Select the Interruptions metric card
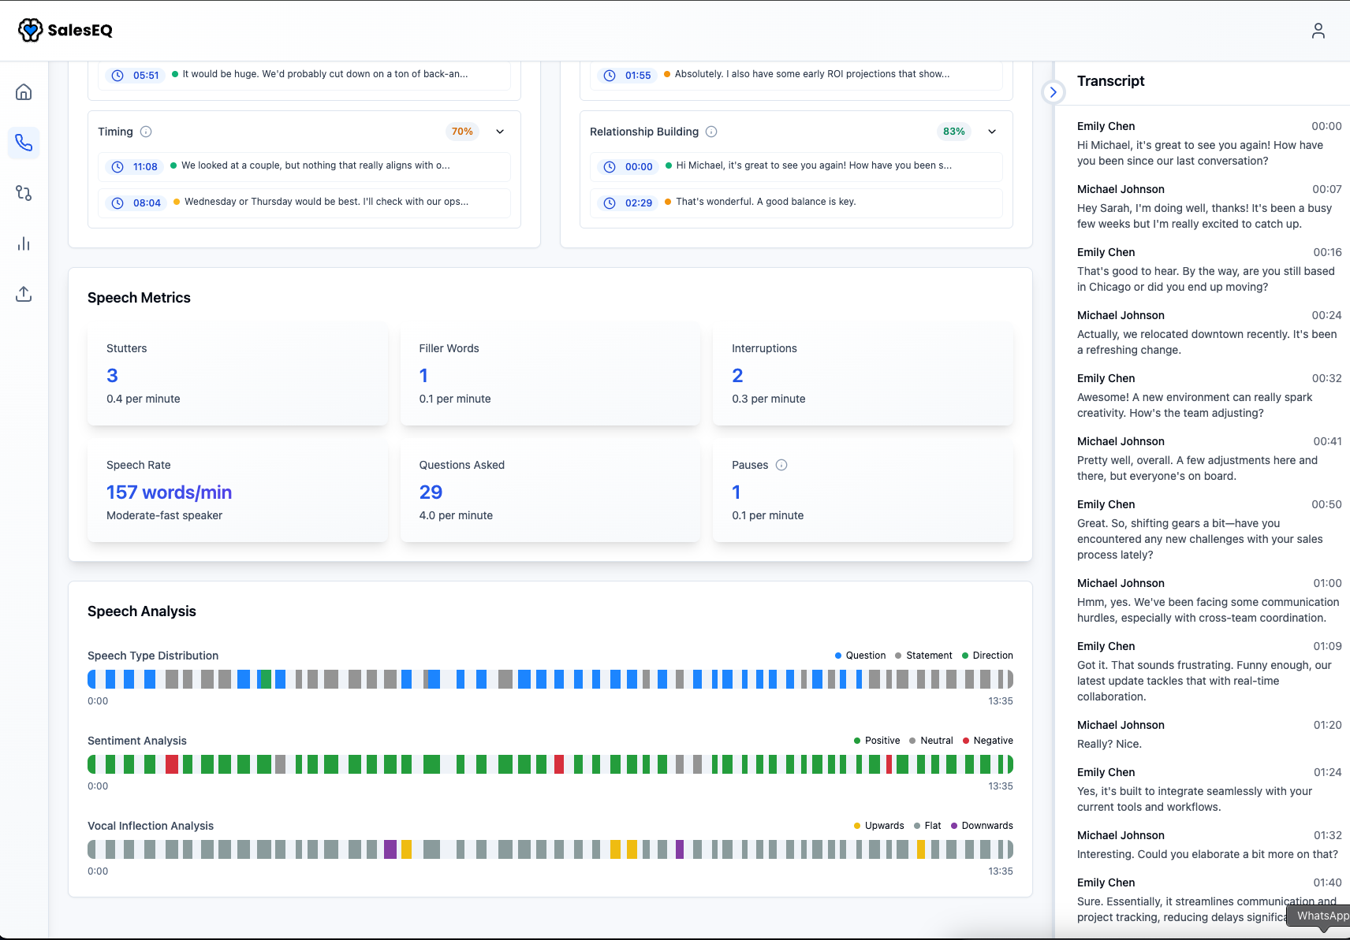This screenshot has width=1350, height=940. pos(863,374)
